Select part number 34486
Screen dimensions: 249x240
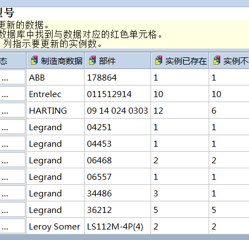click(117, 193)
